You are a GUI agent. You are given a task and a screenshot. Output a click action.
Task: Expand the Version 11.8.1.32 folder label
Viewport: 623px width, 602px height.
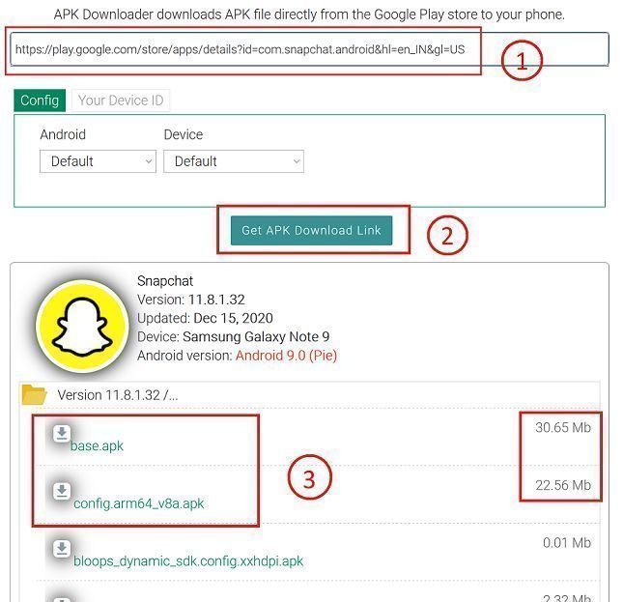click(x=117, y=395)
